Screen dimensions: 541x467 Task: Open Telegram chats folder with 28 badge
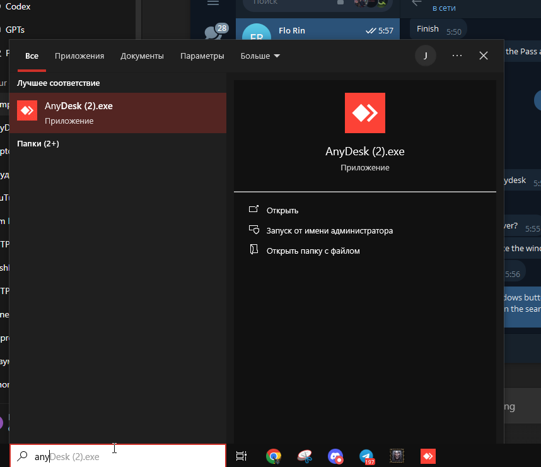215,32
